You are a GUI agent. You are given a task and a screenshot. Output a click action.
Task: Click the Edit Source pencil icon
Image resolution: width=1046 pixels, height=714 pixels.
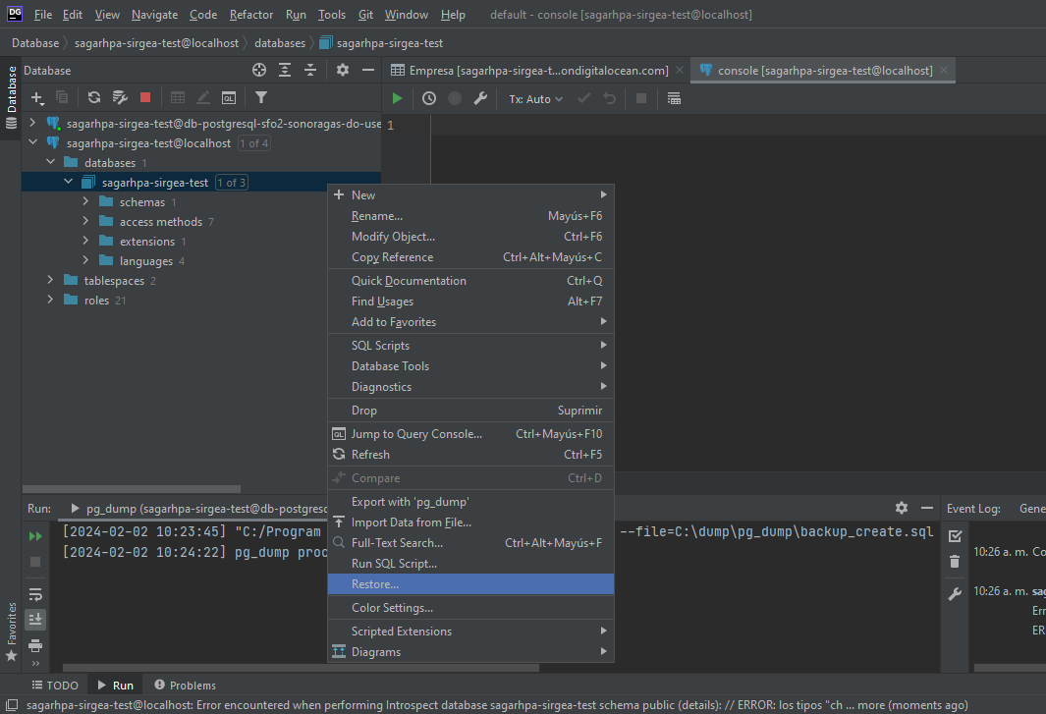tap(202, 97)
